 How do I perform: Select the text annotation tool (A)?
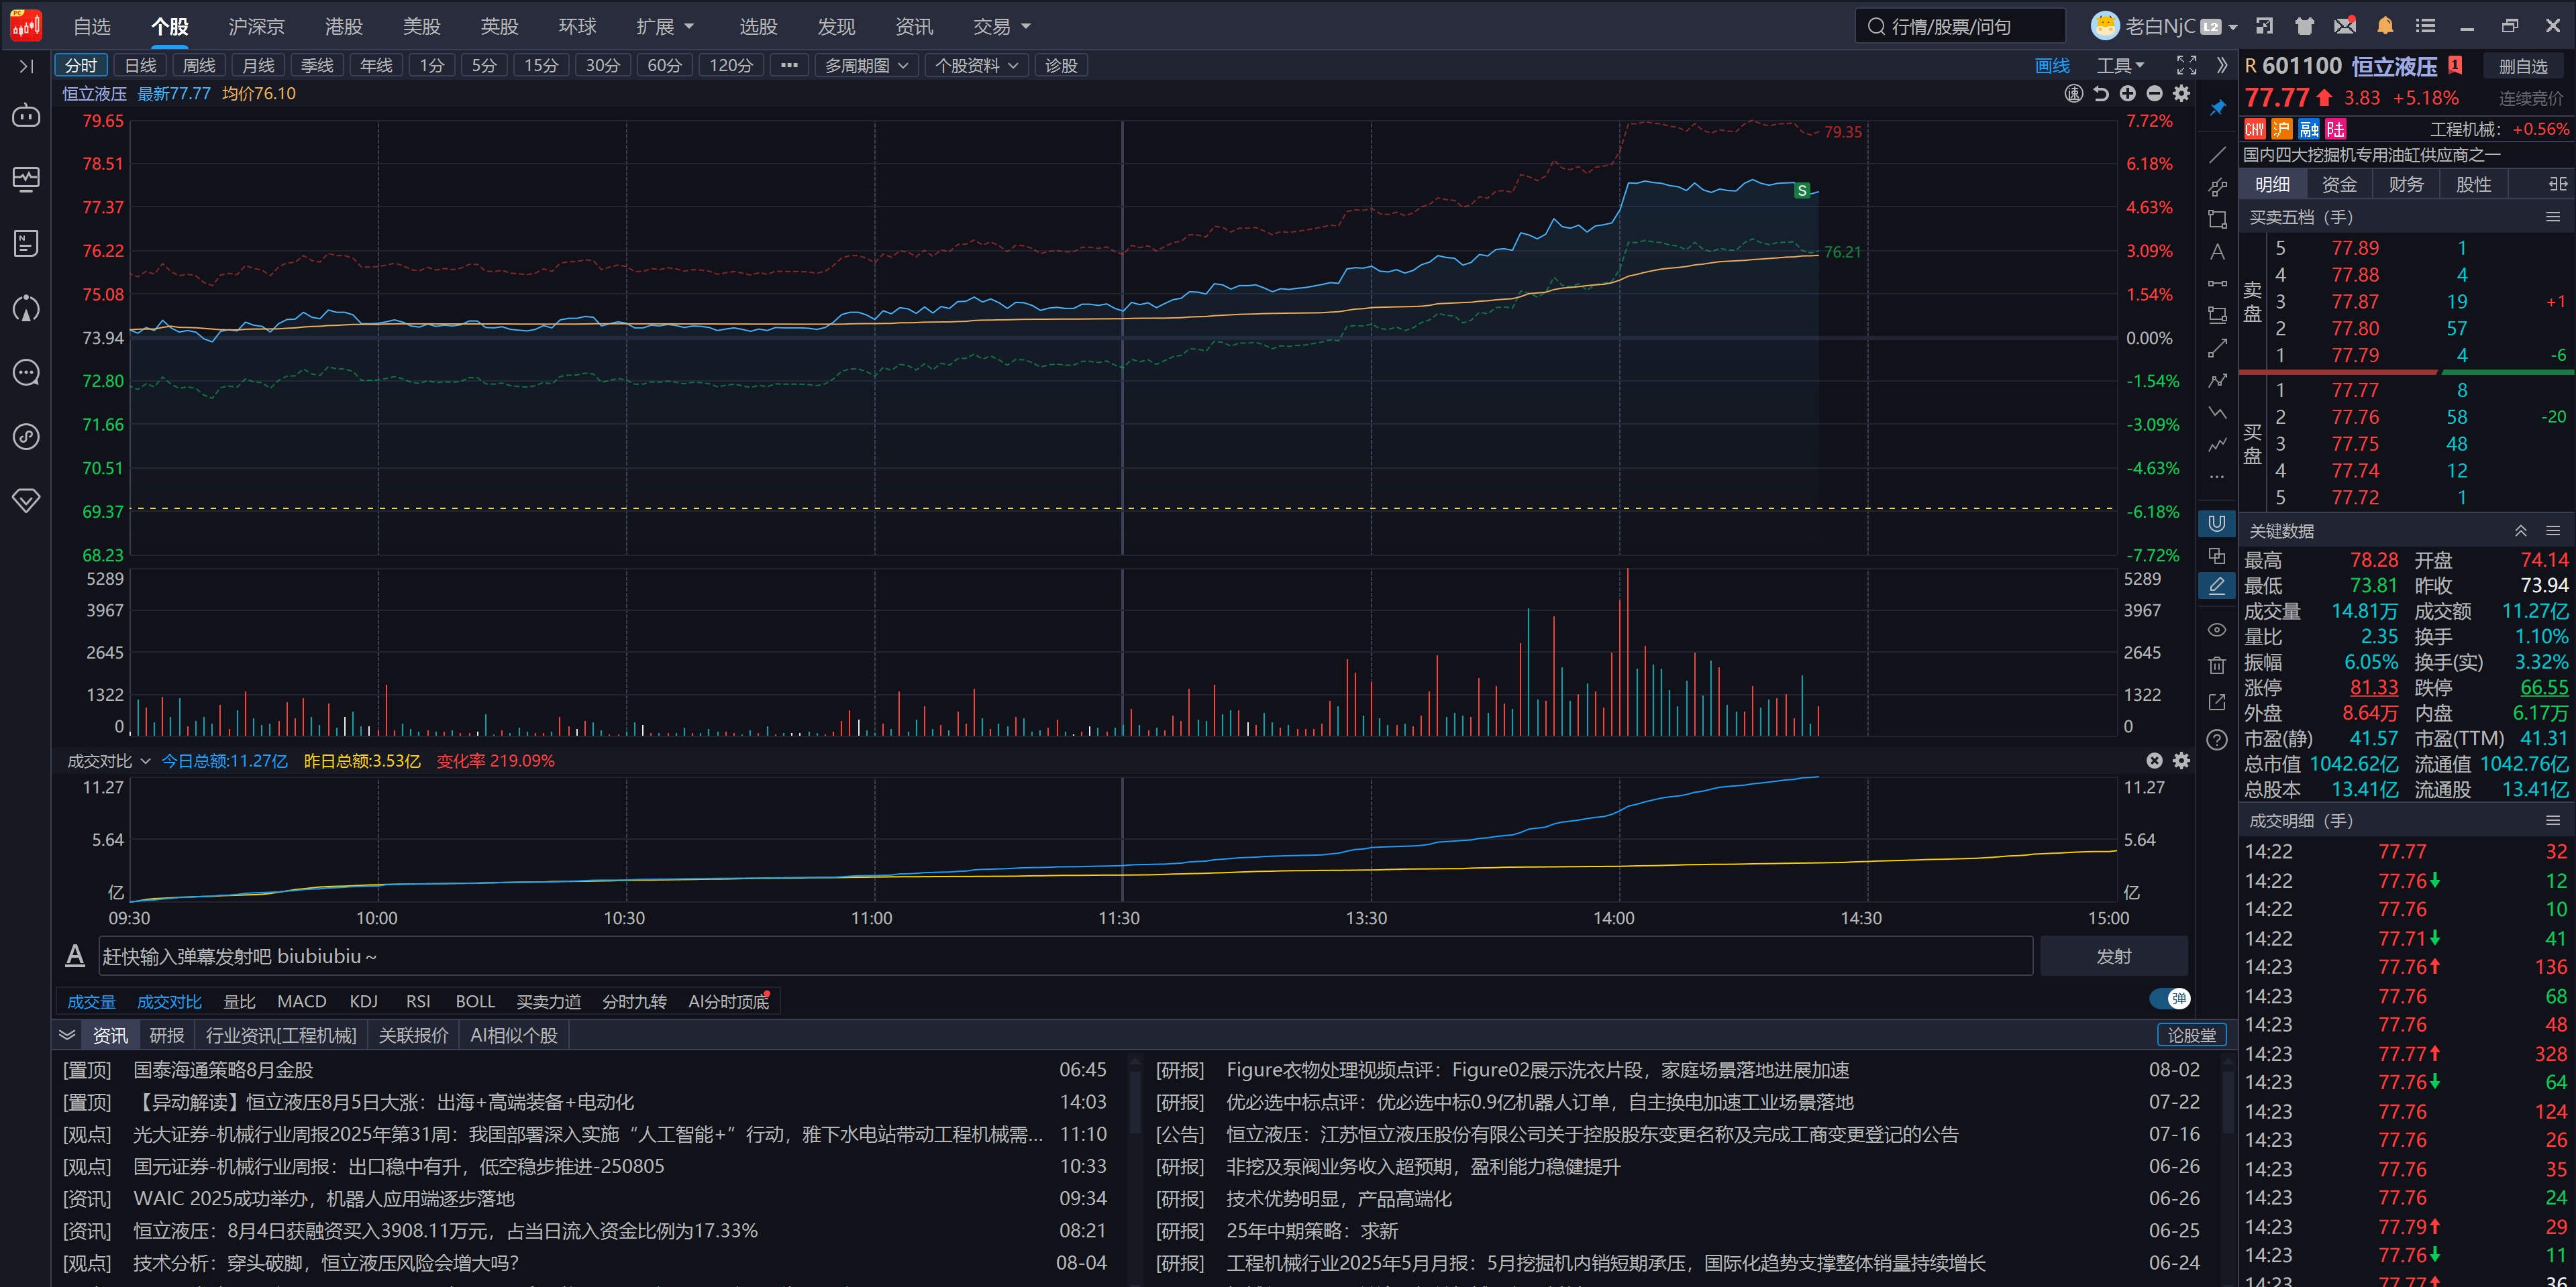pos(2217,251)
